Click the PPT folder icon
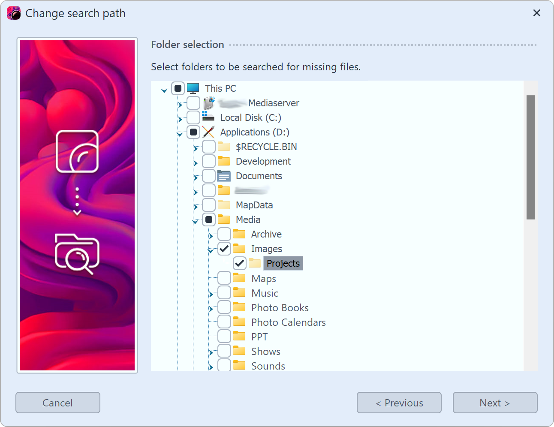This screenshot has height=427, width=554. 239,336
